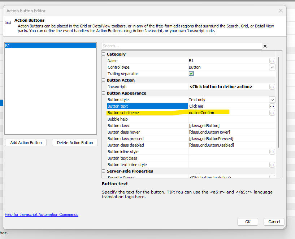
Task: Collapse the Category section
Action: point(104,54)
